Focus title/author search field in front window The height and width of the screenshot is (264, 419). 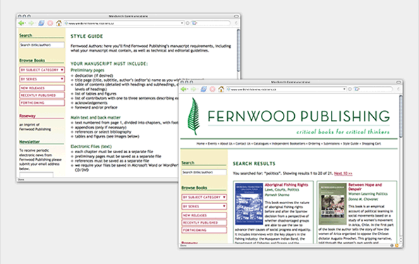[204, 172]
